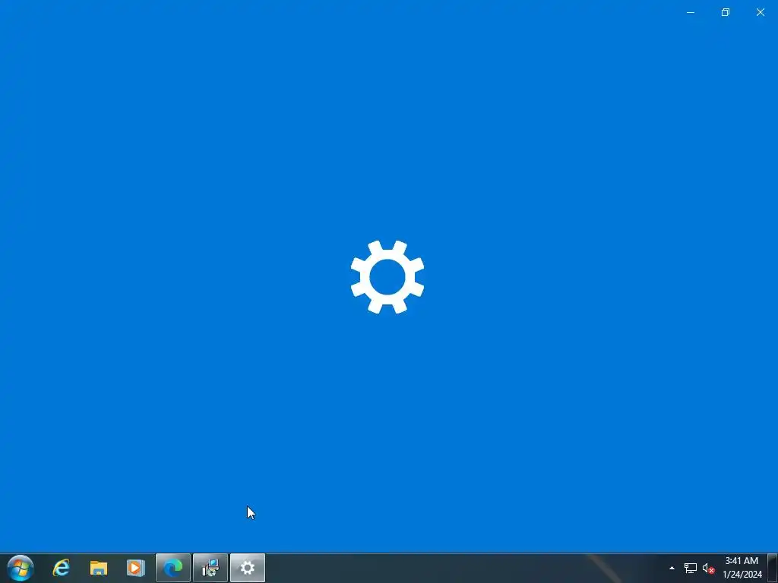Open Windows Media Player taskbar icon

135,568
